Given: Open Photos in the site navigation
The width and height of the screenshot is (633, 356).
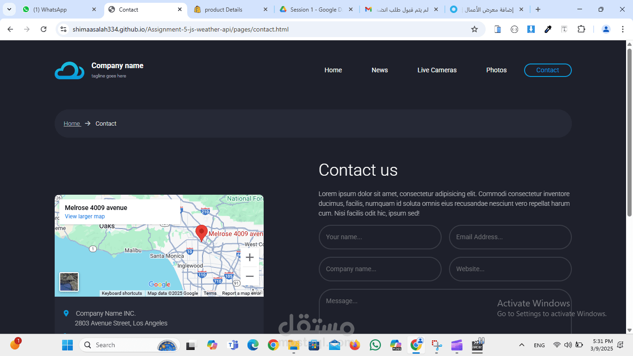Looking at the screenshot, I should (x=496, y=70).
